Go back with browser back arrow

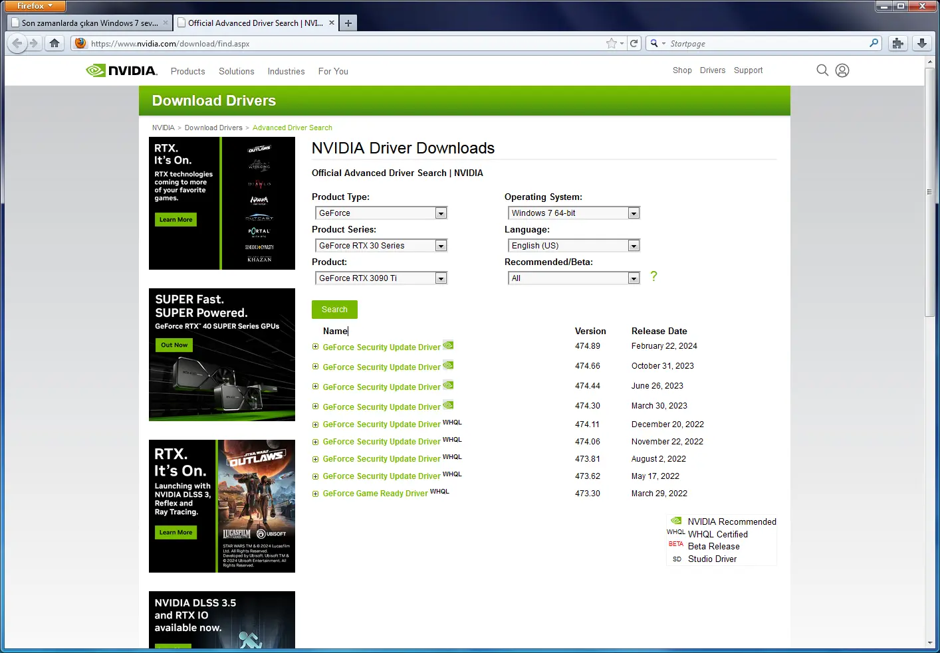click(17, 43)
